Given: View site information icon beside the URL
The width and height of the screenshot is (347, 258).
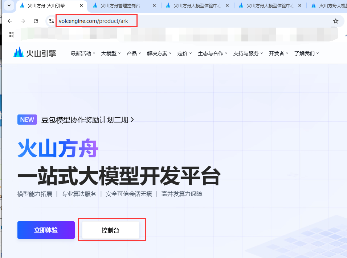Looking at the screenshot, I should pos(51,21).
